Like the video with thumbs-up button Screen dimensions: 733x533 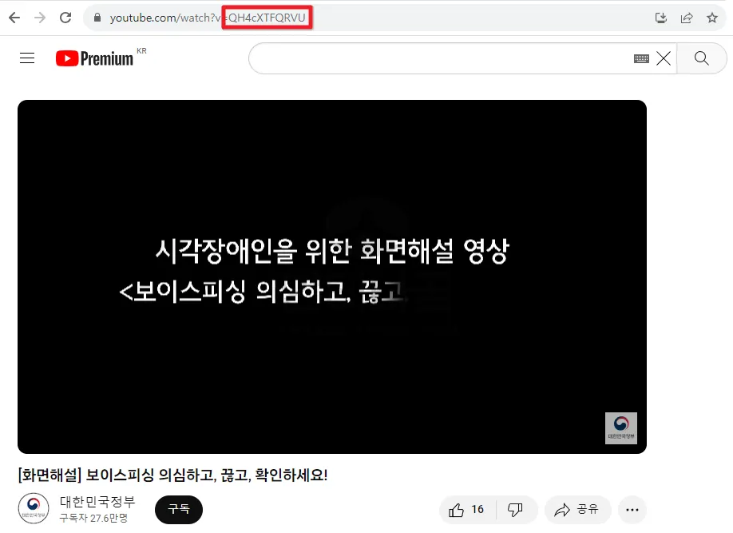(467, 509)
